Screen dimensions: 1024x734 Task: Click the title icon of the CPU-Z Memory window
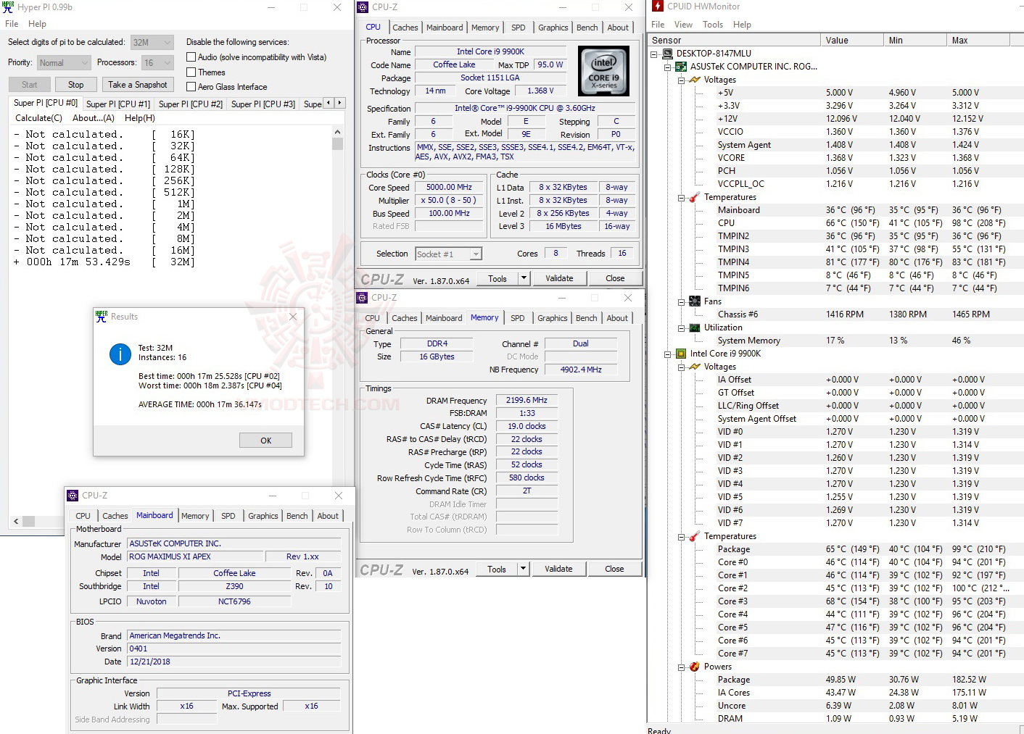pyautogui.click(x=362, y=298)
